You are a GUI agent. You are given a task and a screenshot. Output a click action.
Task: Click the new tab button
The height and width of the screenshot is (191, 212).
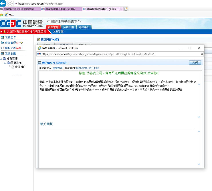tap(126, 9)
